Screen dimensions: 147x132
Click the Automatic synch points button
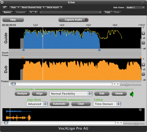[60, 104]
